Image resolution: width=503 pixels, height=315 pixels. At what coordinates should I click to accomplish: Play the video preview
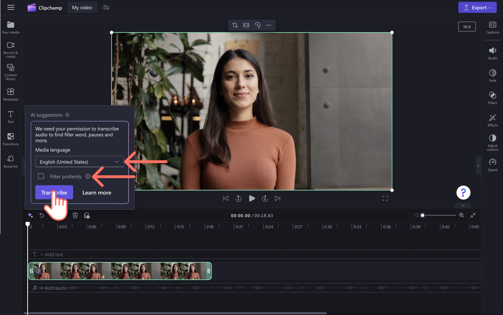(x=252, y=198)
